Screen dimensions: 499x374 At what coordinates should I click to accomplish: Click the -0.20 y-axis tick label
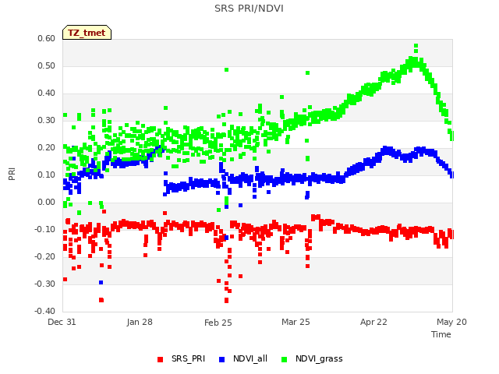[x=45, y=256]
